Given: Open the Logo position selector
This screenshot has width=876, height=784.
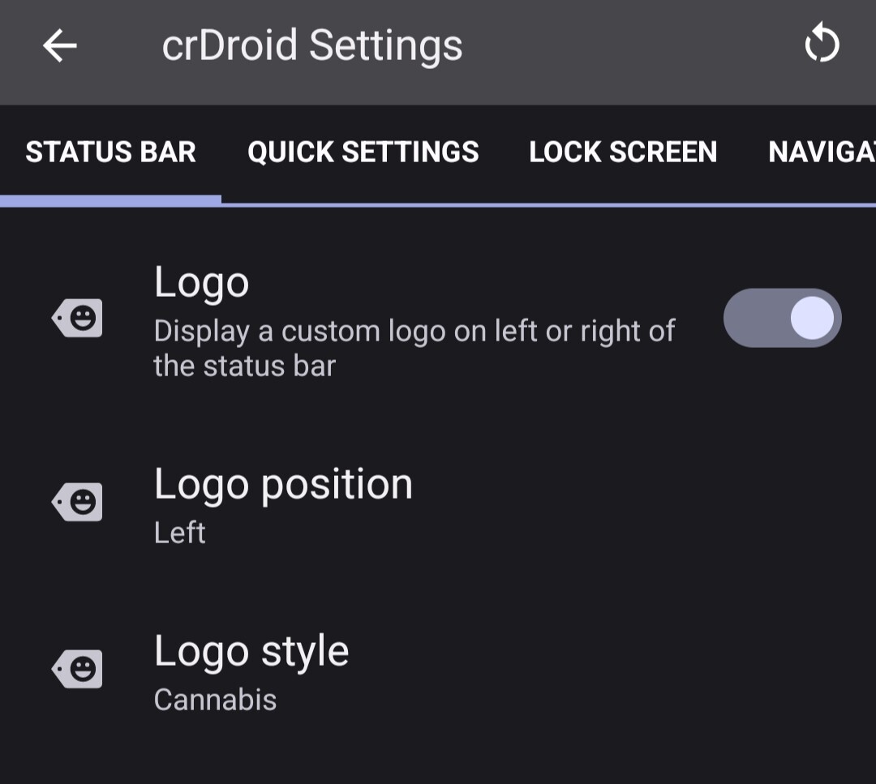Looking at the screenshot, I should point(438,504).
